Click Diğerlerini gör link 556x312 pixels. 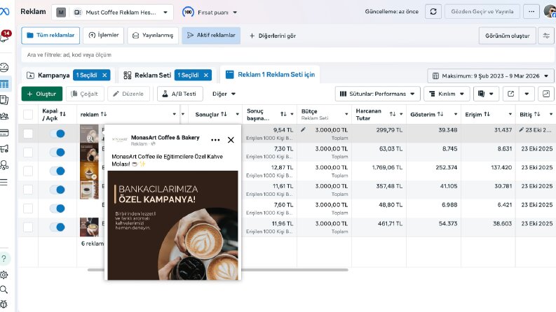(x=273, y=36)
